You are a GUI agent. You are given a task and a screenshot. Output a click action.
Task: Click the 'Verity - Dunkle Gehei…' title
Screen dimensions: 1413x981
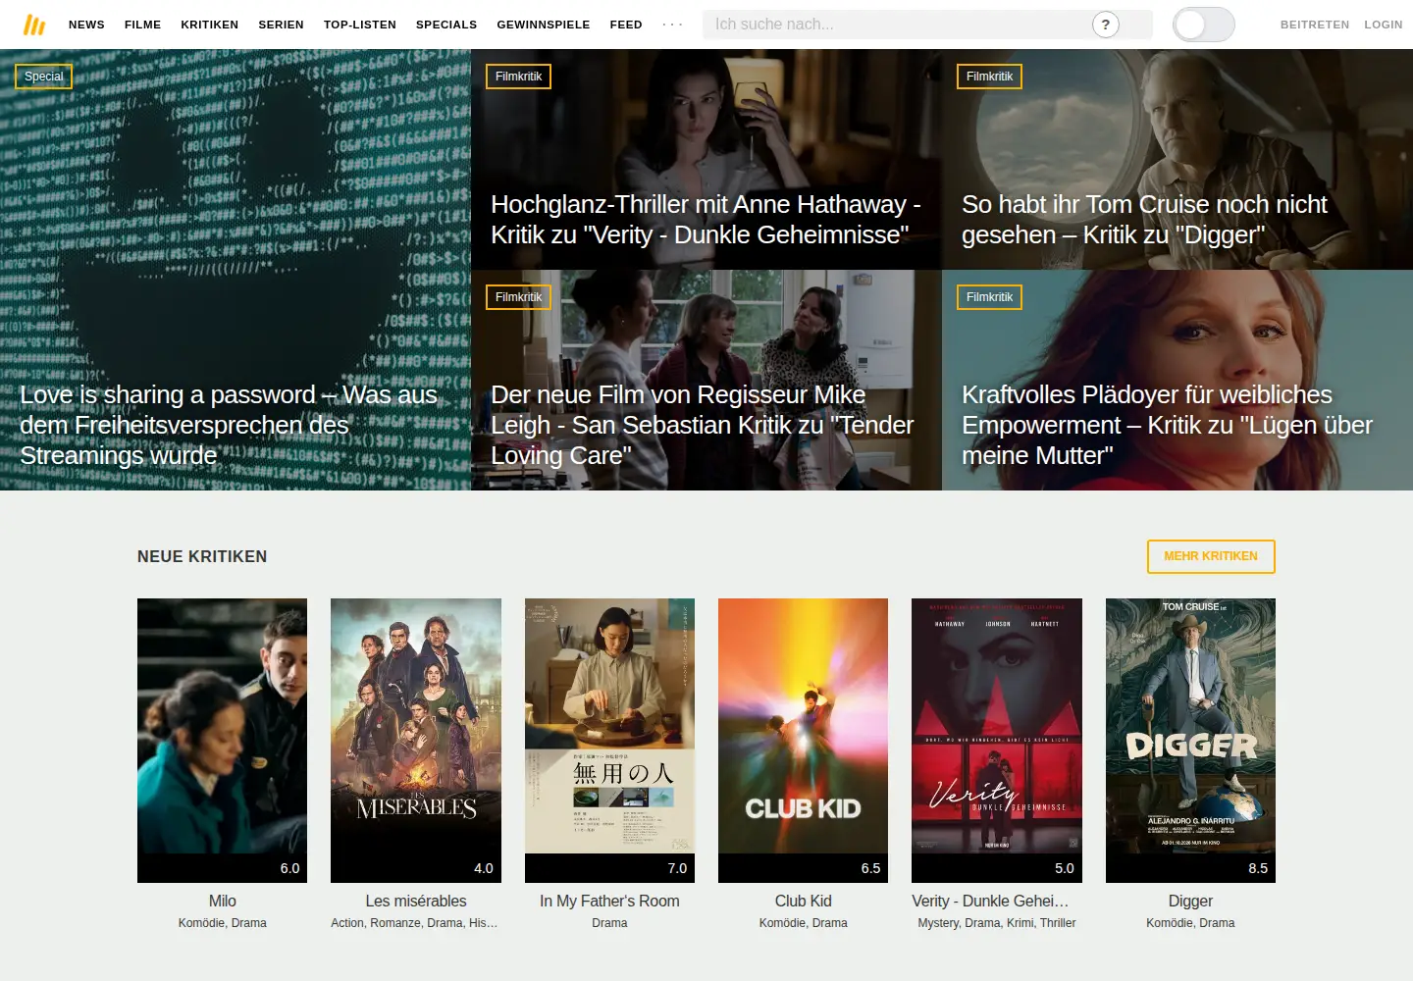tap(990, 901)
